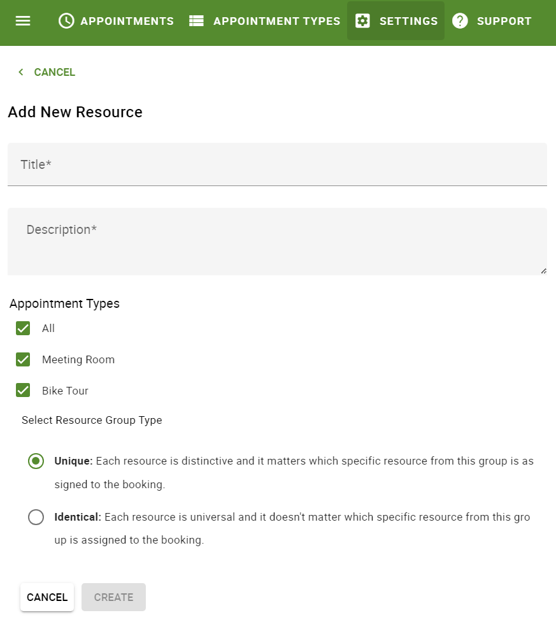The image size is (556, 622).
Task: Click the 'Appointment Types' section label
Action: click(64, 303)
